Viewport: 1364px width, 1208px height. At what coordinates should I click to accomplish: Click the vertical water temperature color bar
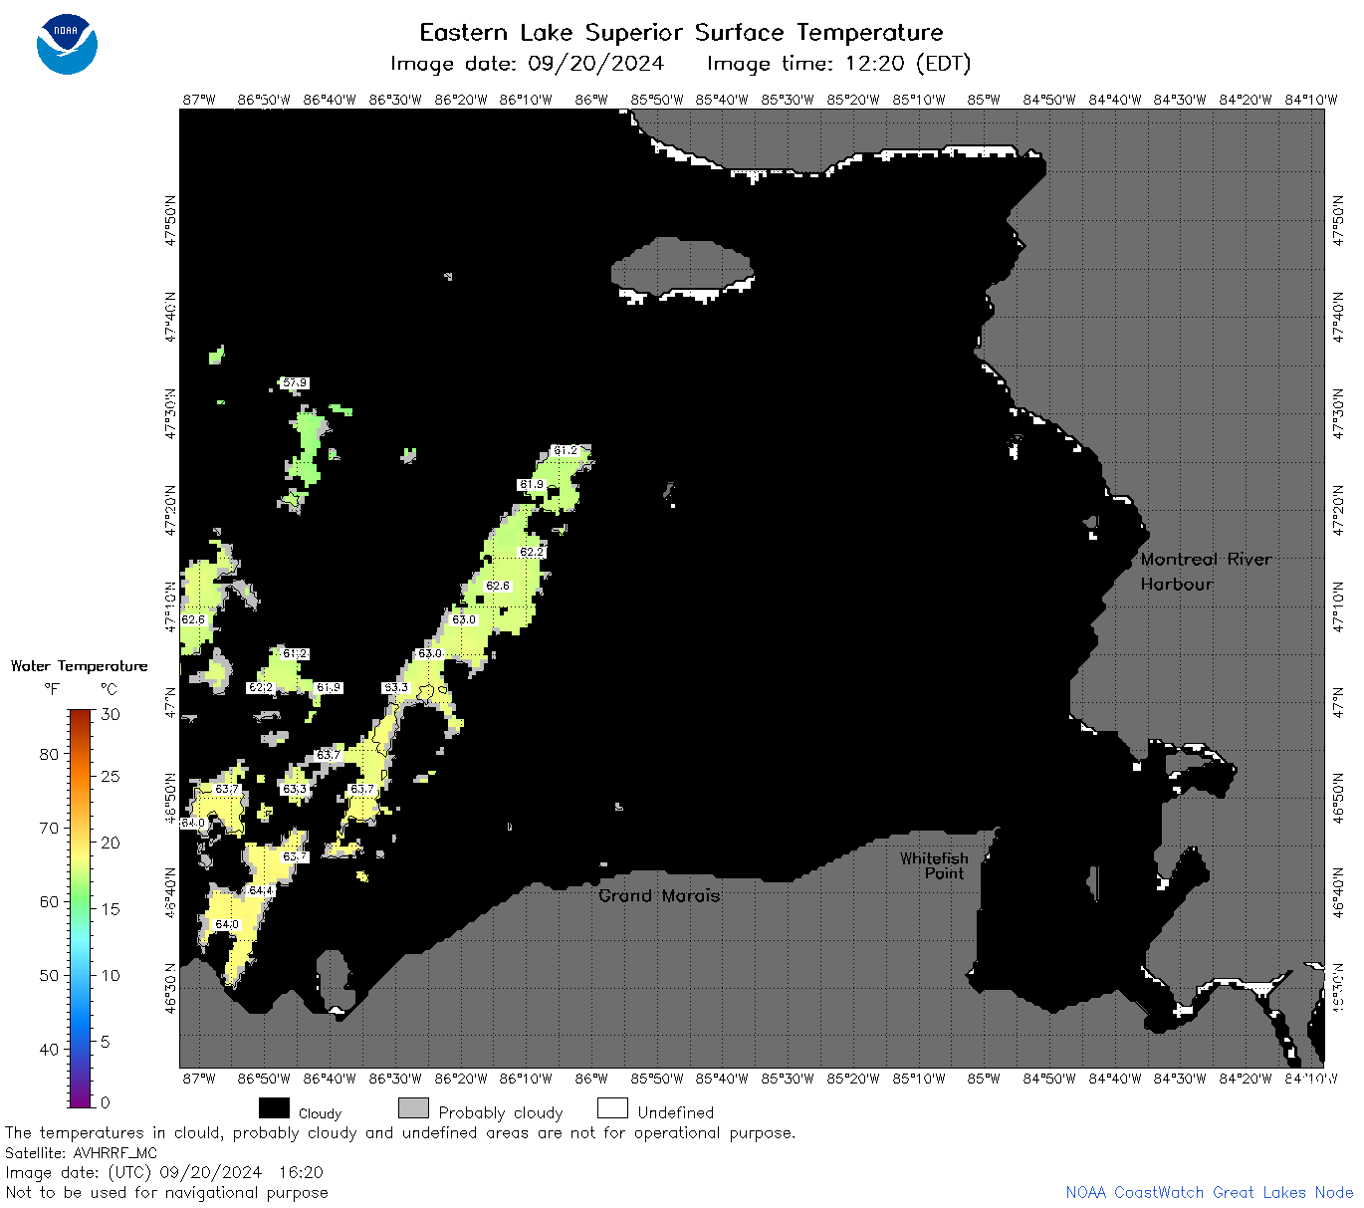81,907
